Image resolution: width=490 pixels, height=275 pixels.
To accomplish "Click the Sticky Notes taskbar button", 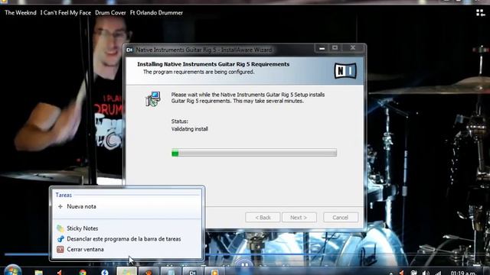I will click(x=126, y=272).
